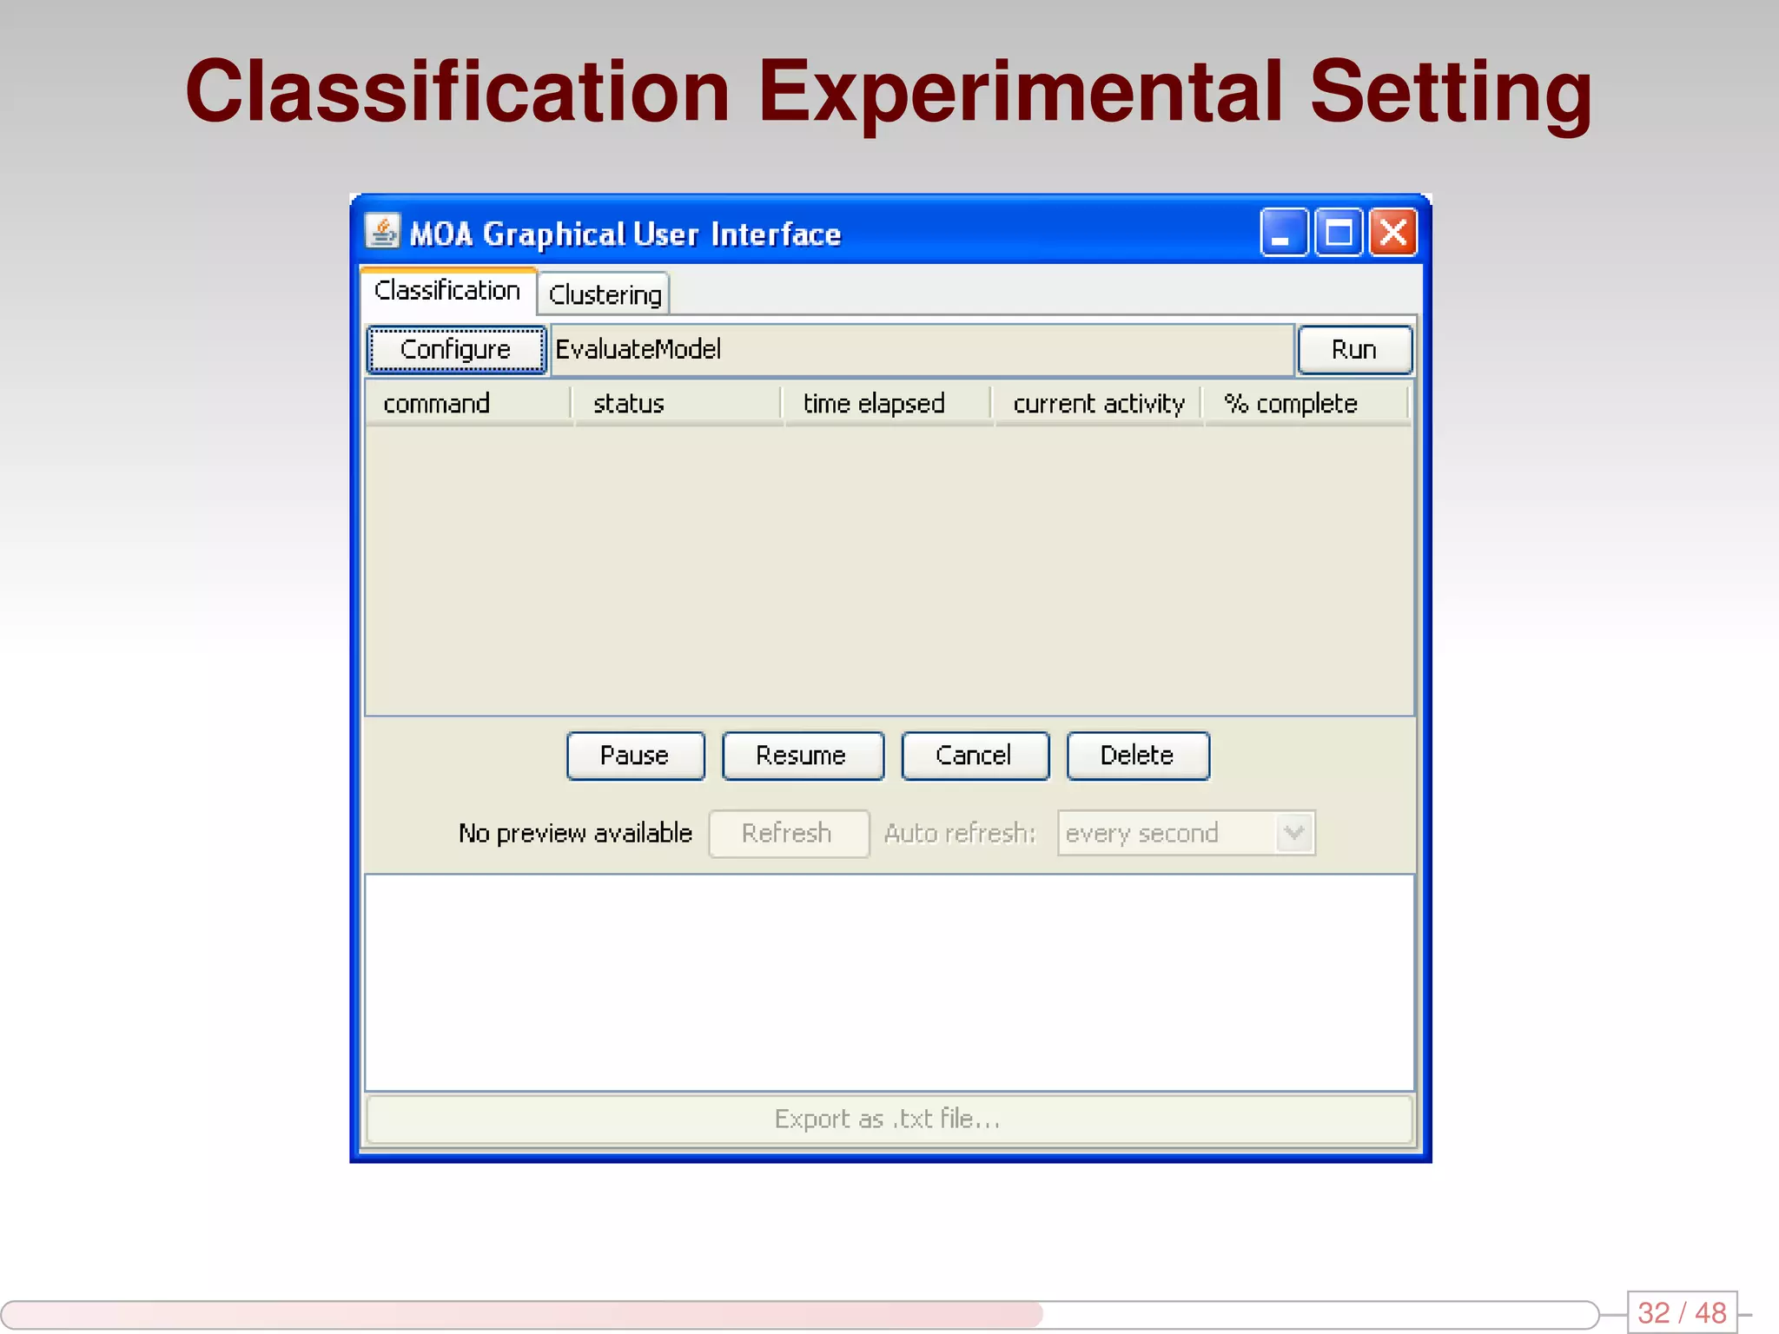Click the EvaluateModel command field
The width and height of the screenshot is (1779, 1334).
[x=923, y=349]
